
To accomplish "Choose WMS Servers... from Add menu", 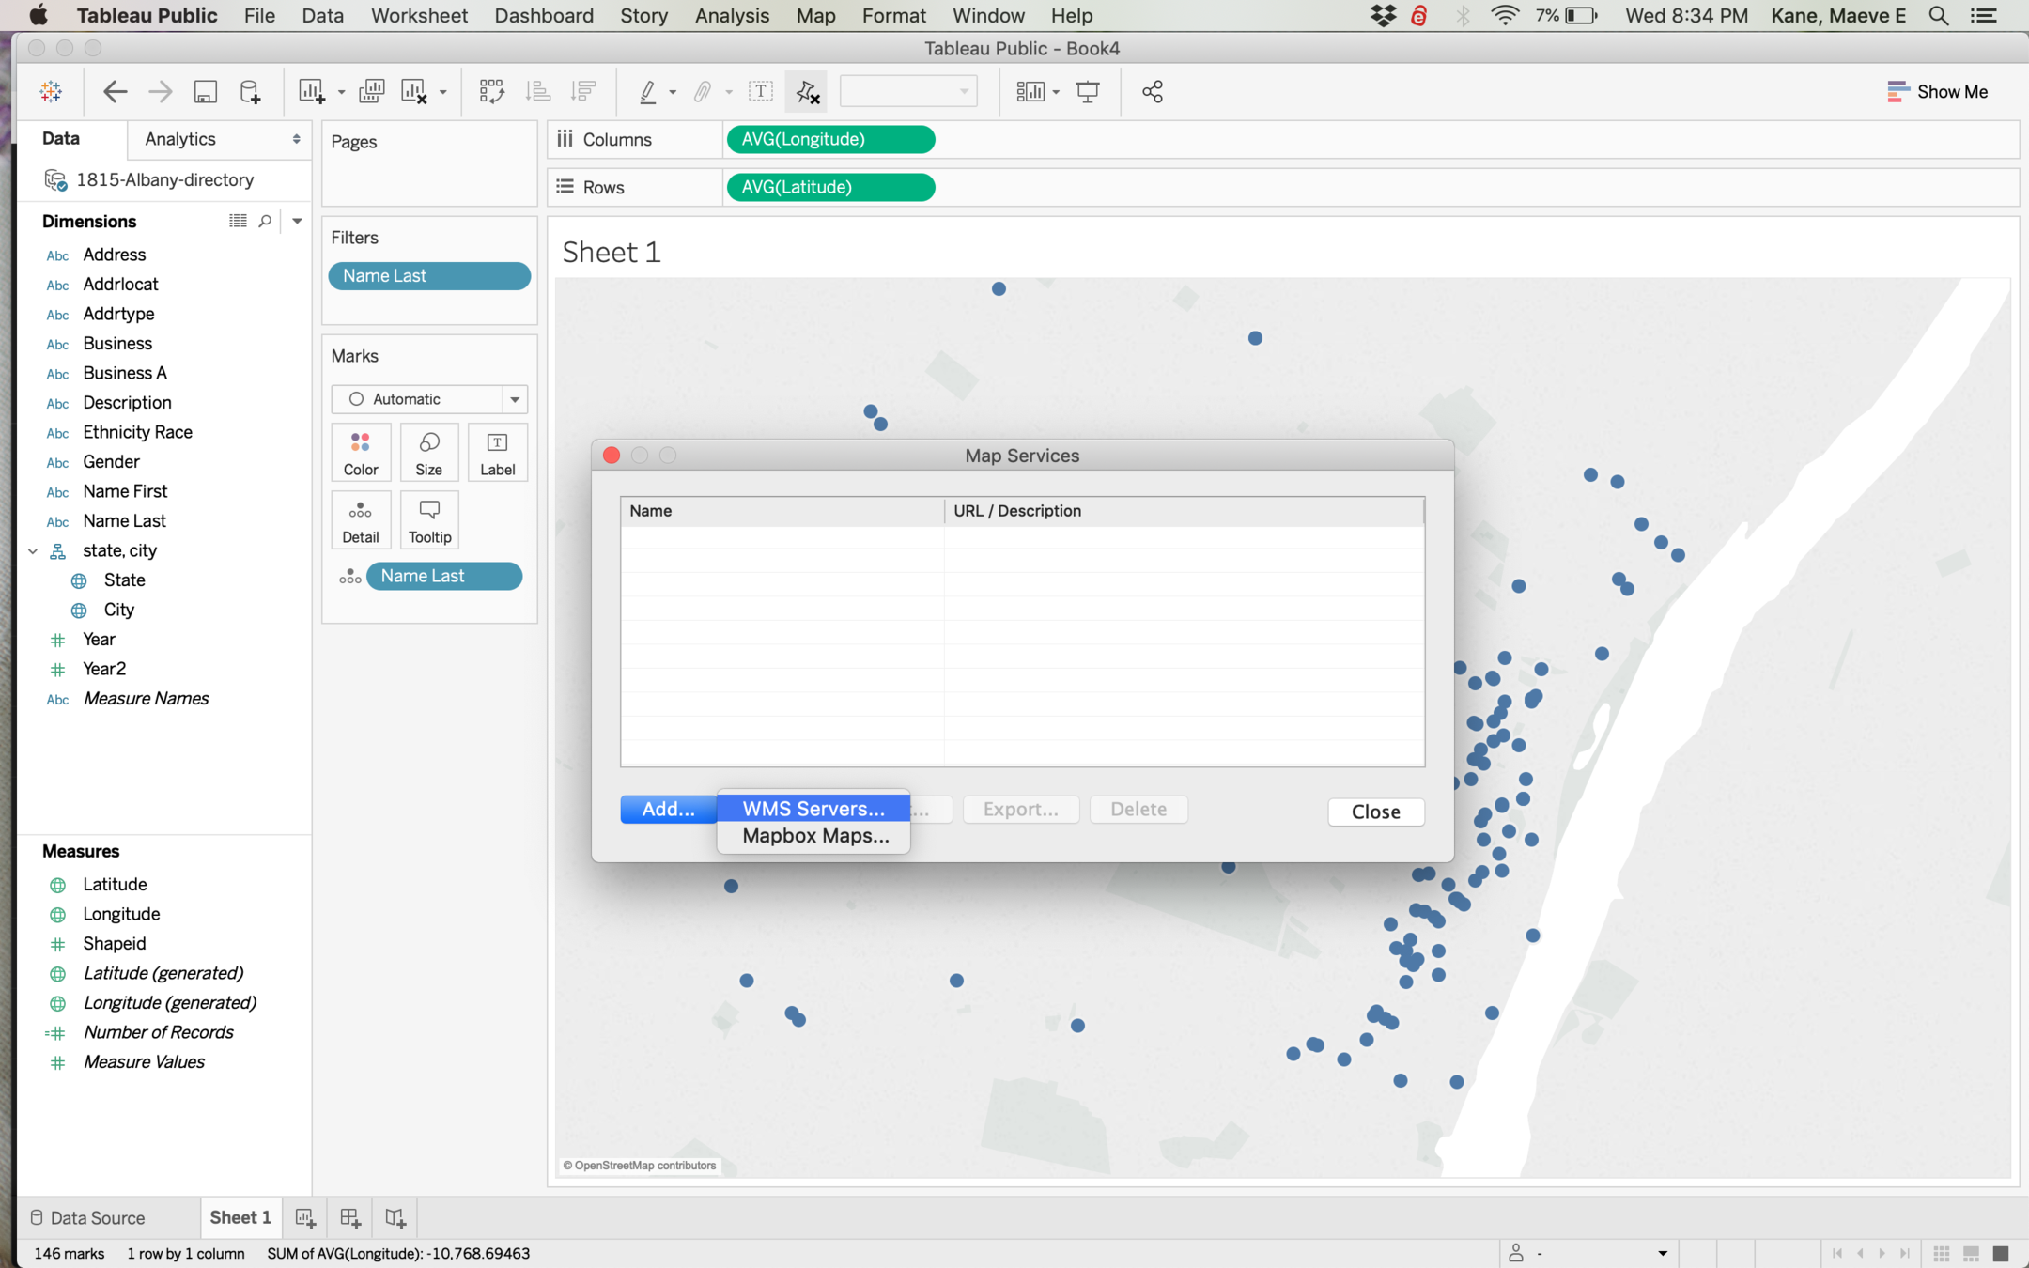I will [x=813, y=809].
